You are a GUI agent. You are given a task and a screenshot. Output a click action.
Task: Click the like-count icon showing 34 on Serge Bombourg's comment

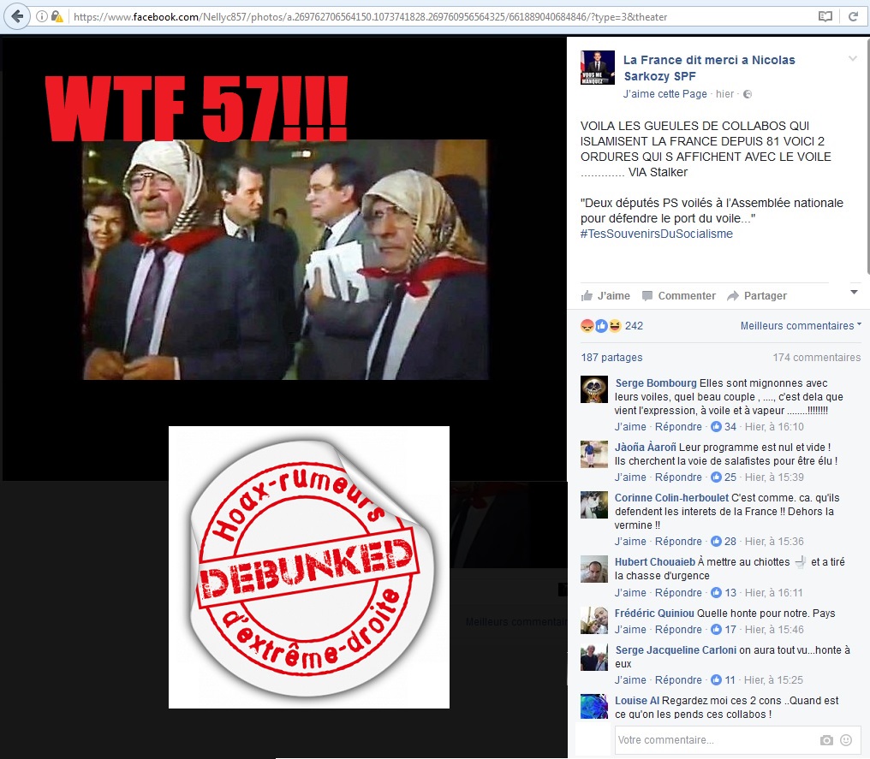[717, 427]
